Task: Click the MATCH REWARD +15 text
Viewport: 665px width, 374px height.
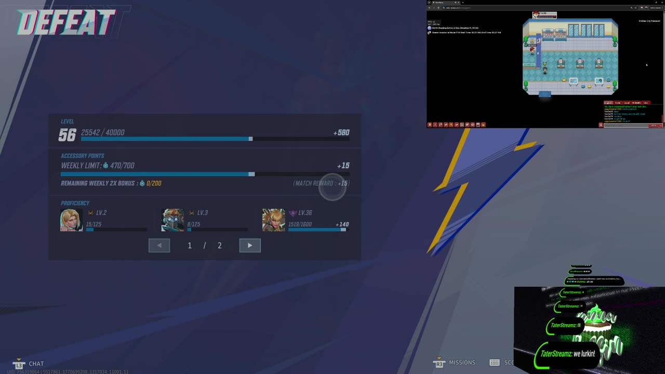Action: coord(321,183)
